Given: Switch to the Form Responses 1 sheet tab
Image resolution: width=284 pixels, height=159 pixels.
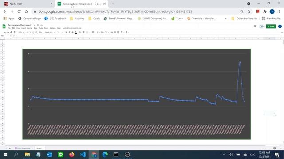Looking at the screenshot, I should 24,148.
